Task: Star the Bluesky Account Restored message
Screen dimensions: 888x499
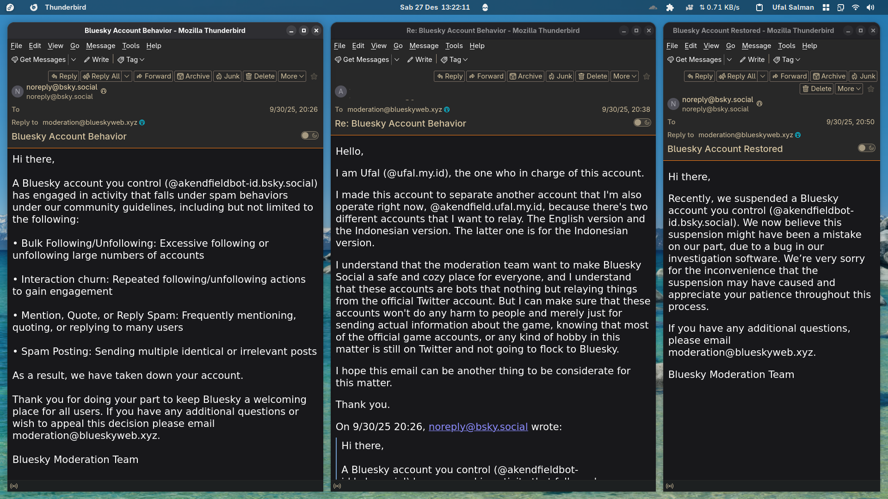Action: point(871,89)
